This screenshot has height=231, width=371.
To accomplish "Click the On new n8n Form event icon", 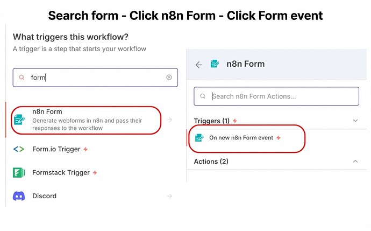I will click(x=199, y=138).
